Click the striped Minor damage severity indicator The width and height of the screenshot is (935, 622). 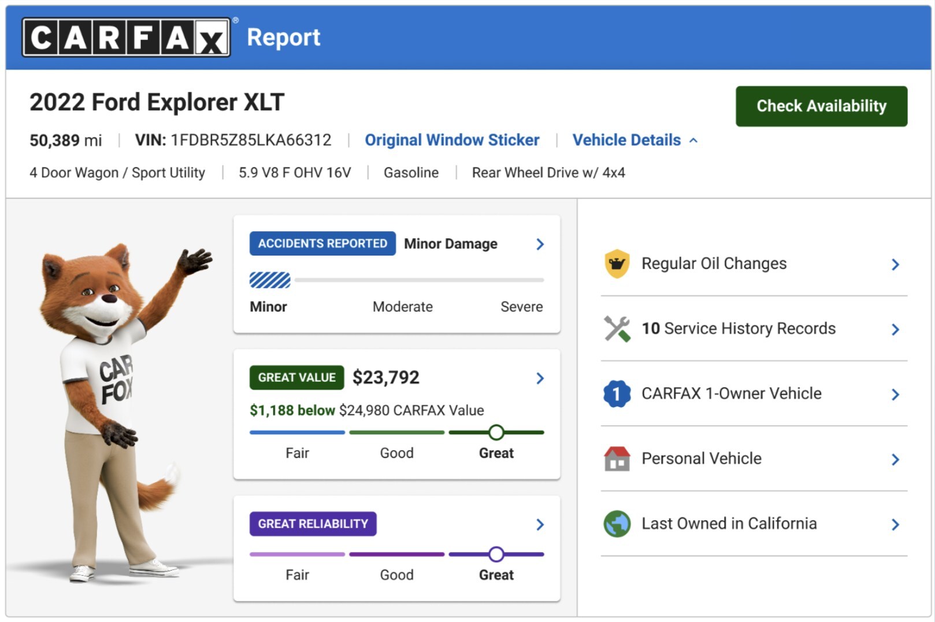pos(270,280)
